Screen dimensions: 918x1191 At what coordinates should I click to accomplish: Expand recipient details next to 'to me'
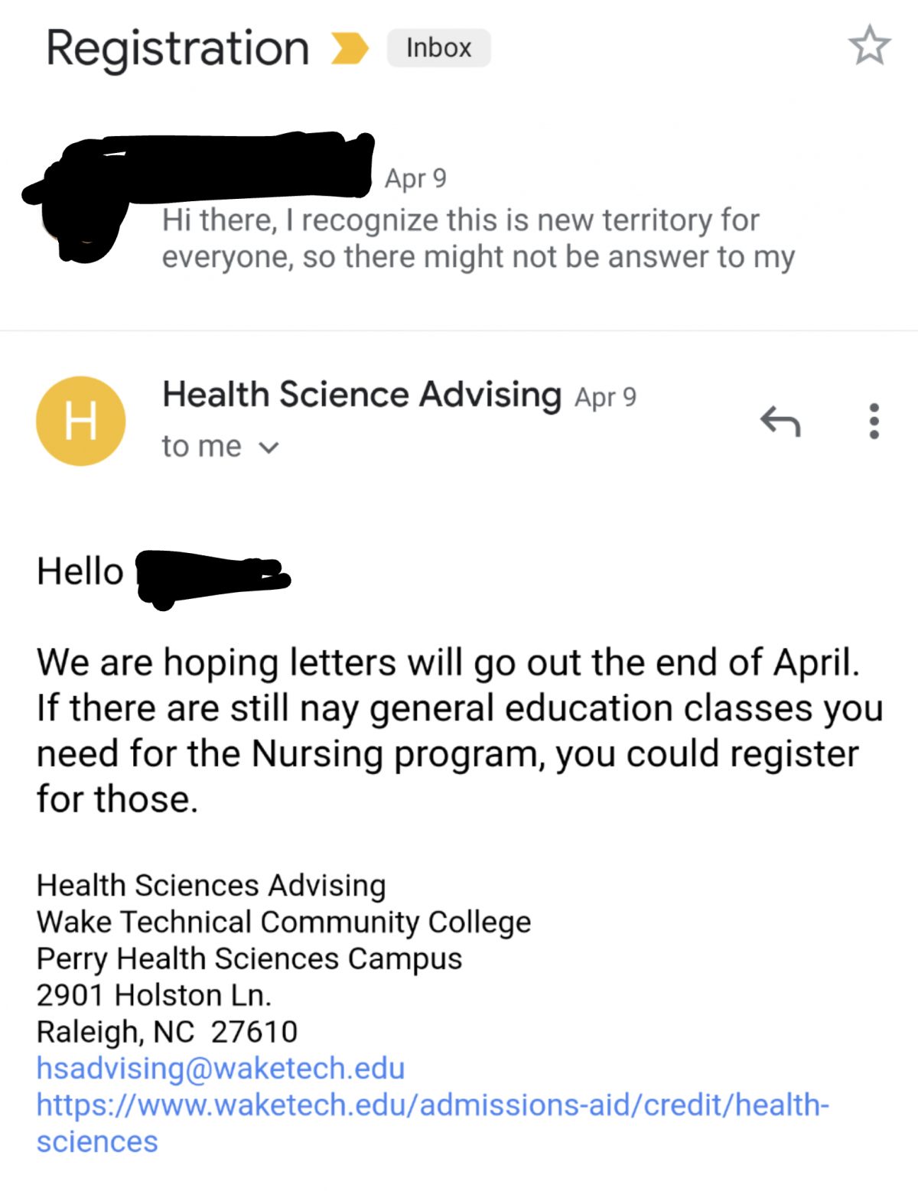pos(269,447)
